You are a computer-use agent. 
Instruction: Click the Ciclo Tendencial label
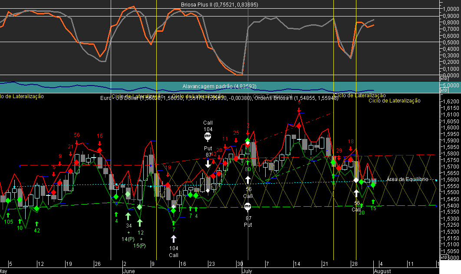tap(272, 96)
